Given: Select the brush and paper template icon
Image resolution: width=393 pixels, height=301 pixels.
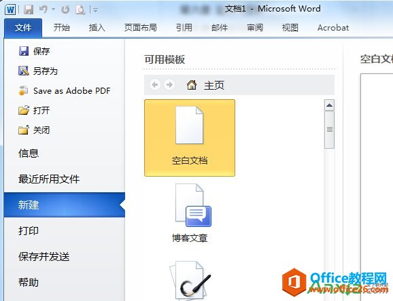Looking at the screenshot, I should [x=190, y=280].
